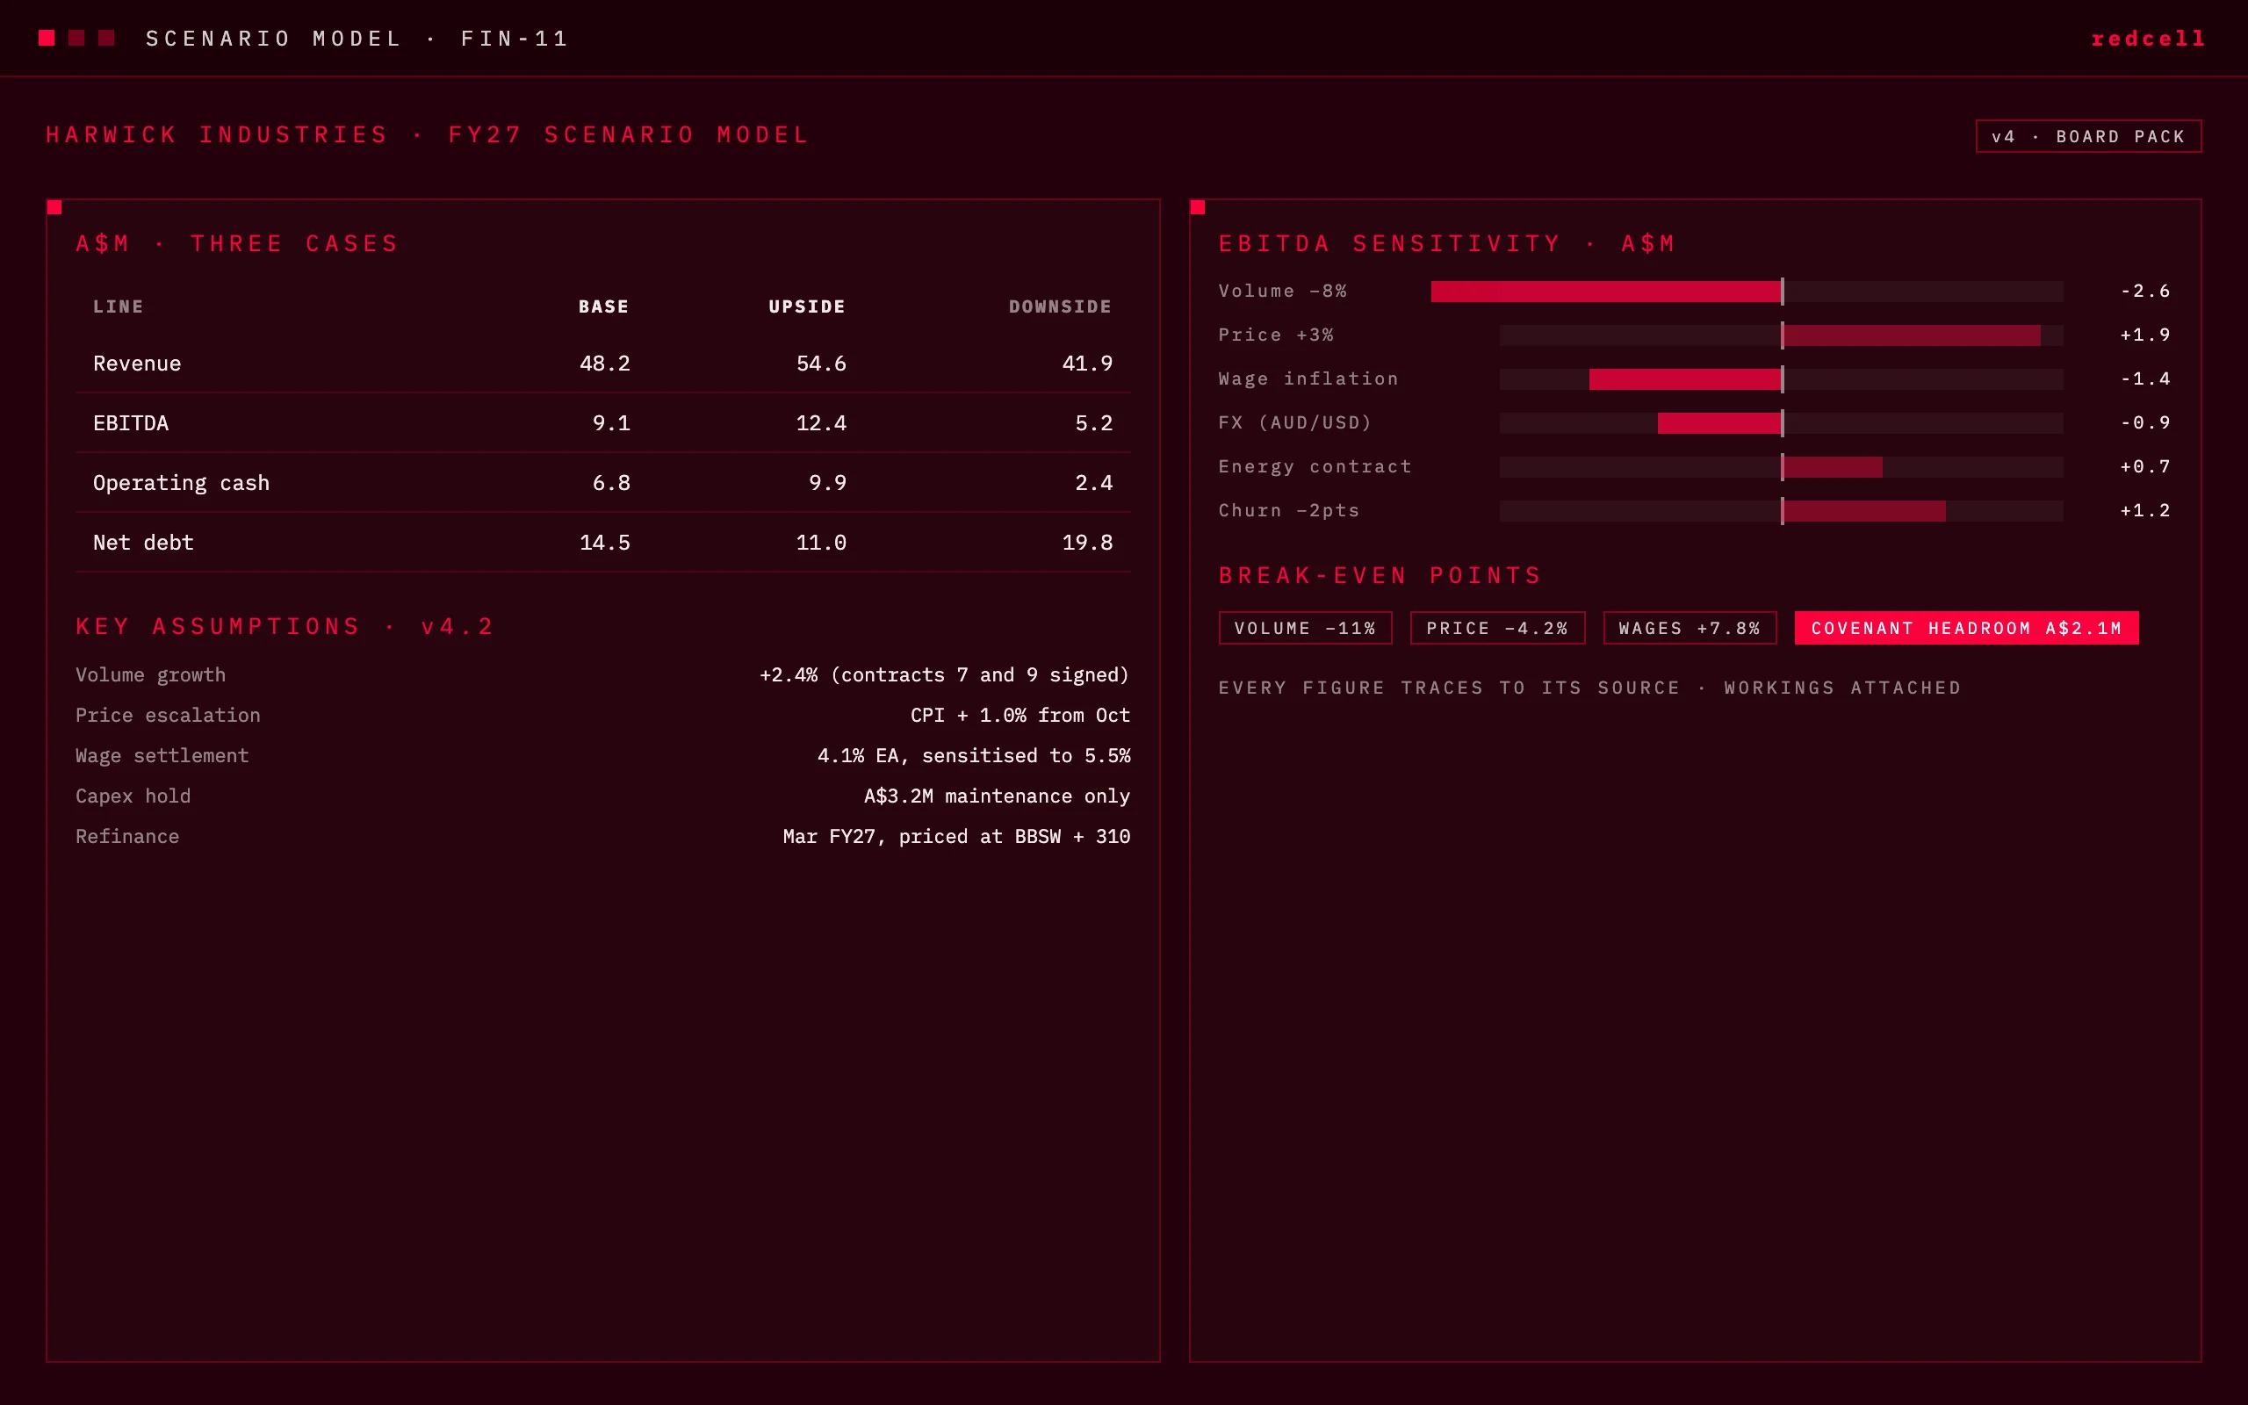
Task: Click the −0.9 FX sensitivity value
Action: click(2145, 424)
